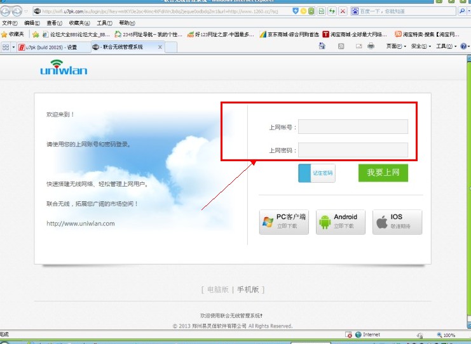
Task: Click the http://www.uniwlan.com text
Action: click(81, 223)
